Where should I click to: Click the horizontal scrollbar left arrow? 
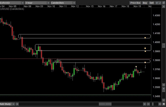click(17, 104)
